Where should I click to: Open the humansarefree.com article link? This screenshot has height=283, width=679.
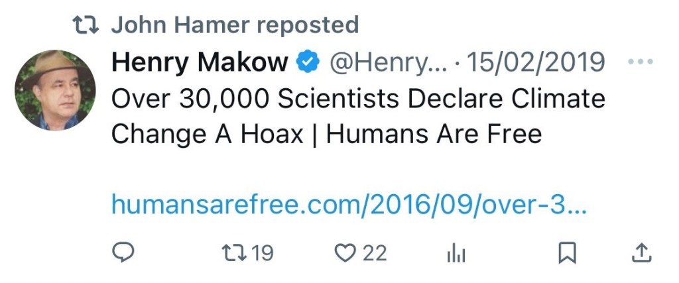coord(349,203)
